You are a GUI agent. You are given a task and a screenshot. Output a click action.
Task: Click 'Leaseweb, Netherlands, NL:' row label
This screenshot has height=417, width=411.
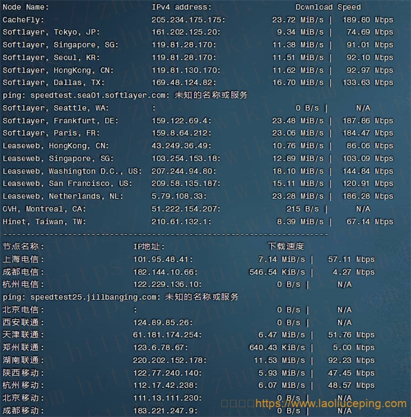(x=63, y=197)
